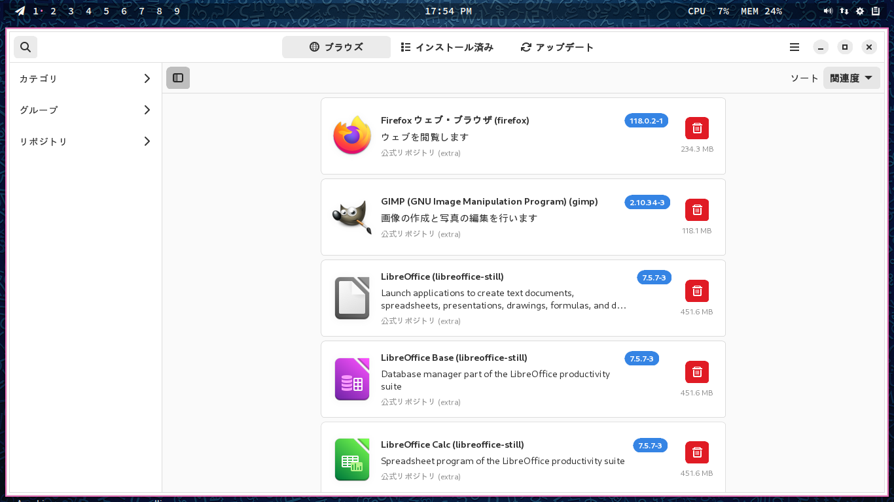Switch to the インストール済み tab
This screenshot has width=894, height=502.
(x=447, y=47)
